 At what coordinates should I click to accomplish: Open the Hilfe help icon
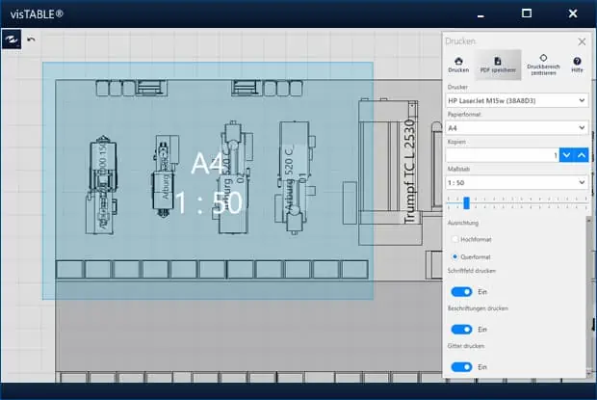click(577, 65)
